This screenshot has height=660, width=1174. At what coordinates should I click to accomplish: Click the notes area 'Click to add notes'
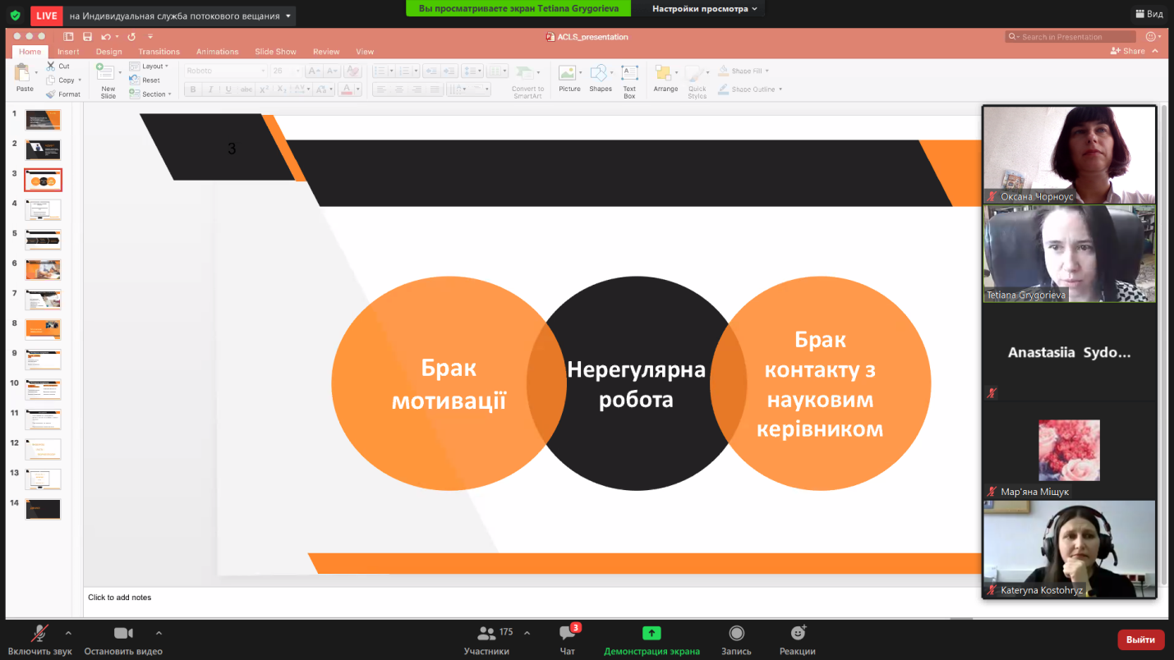(x=120, y=597)
